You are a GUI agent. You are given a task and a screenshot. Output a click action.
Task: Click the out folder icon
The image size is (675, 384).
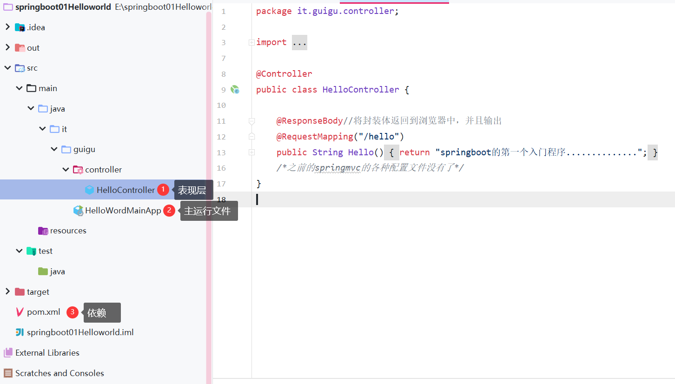(x=20, y=47)
